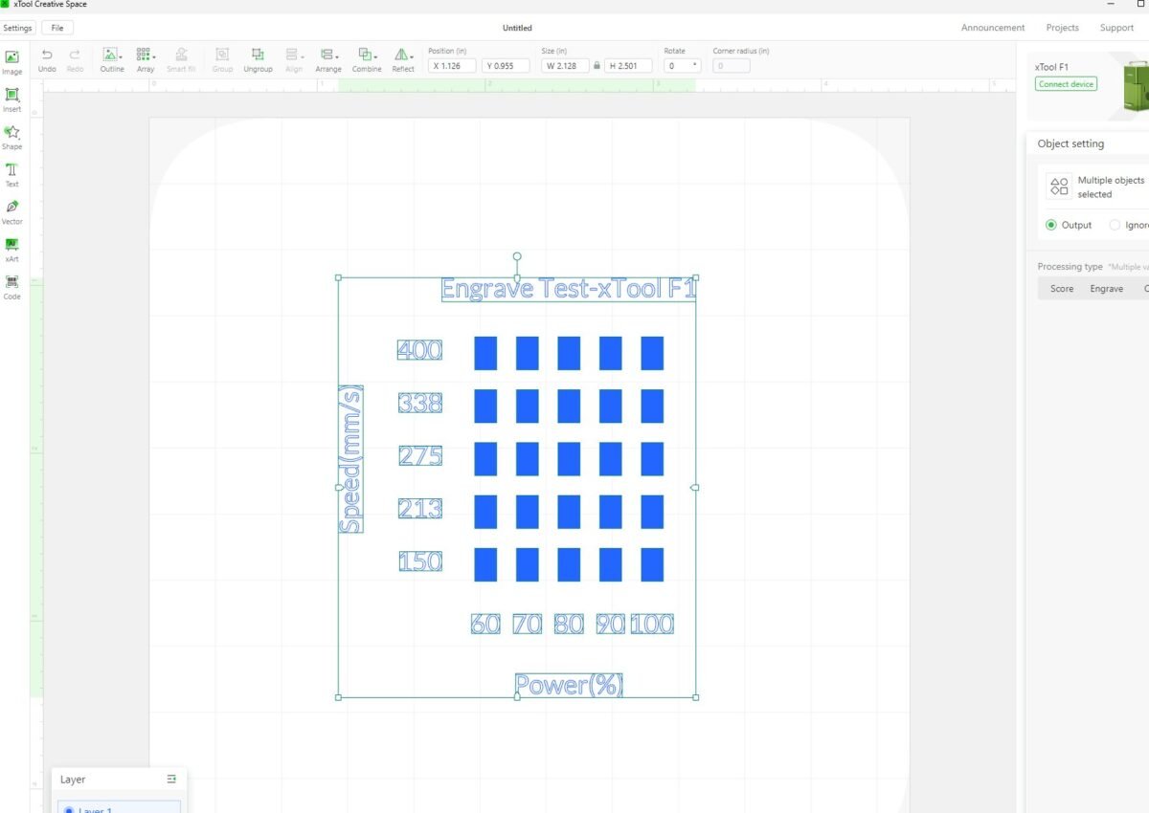Go to Projects
1149x813 pixels.
pos(1062,28)
